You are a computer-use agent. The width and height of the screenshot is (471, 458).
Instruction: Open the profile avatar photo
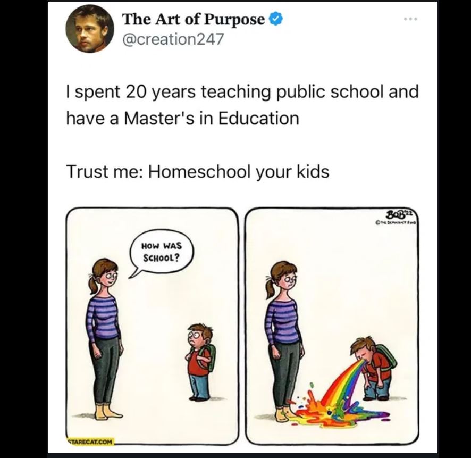[x=89, y=29]
